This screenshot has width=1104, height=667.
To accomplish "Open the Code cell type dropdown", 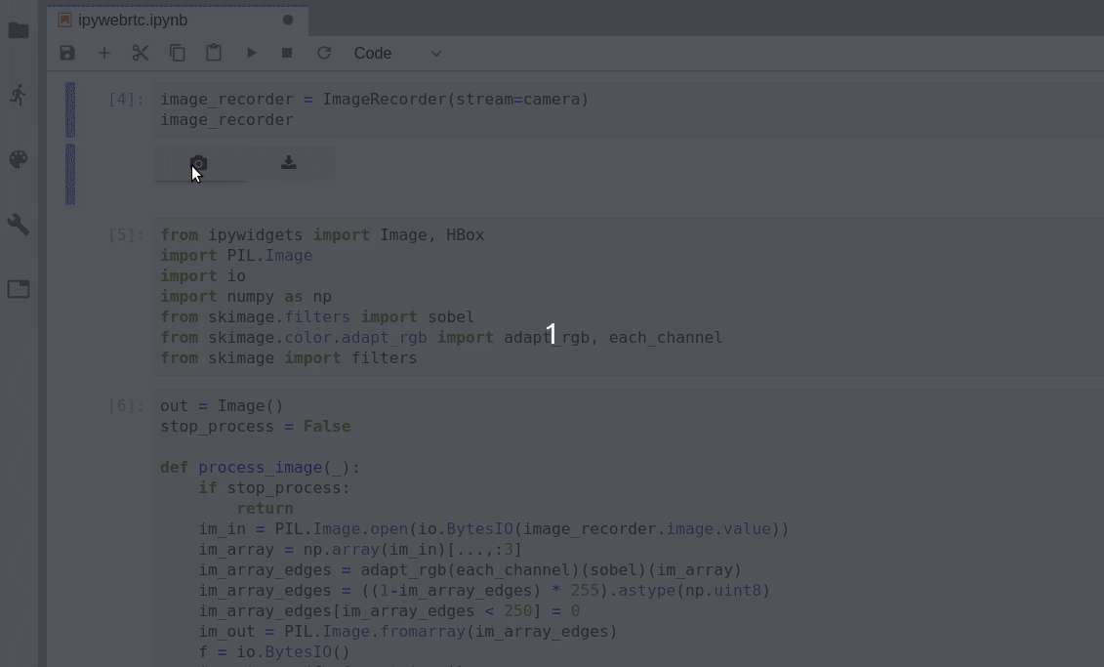I will (x=397, y=54).
